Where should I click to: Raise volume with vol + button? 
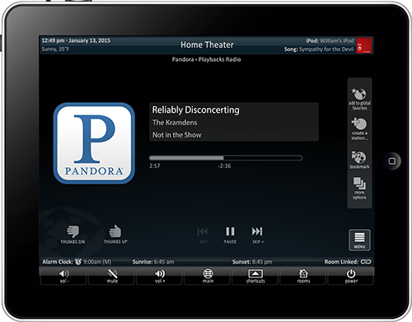pyautogui.click(x=160, y=276)
